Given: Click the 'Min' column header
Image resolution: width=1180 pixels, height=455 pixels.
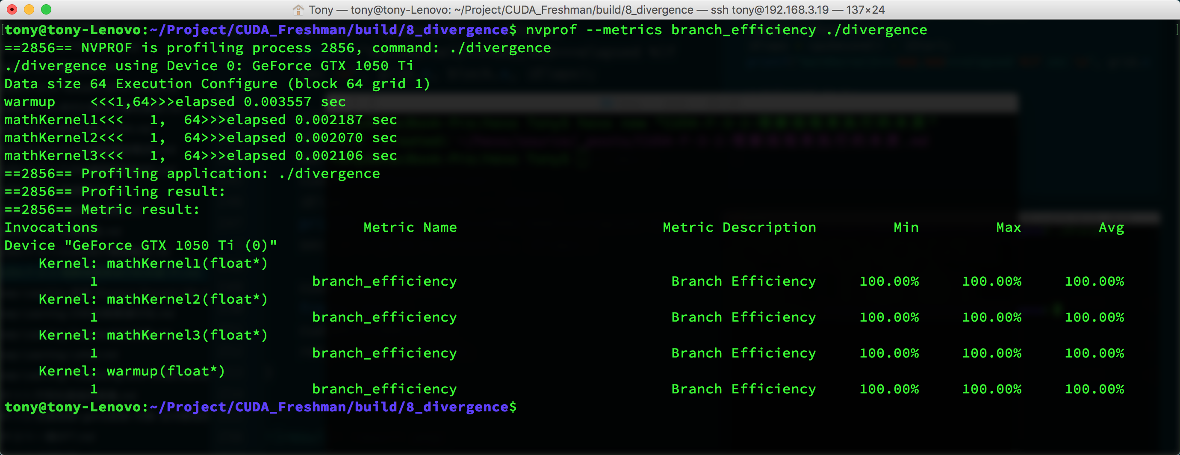Looking at the screenshot, I should [906, 228].
